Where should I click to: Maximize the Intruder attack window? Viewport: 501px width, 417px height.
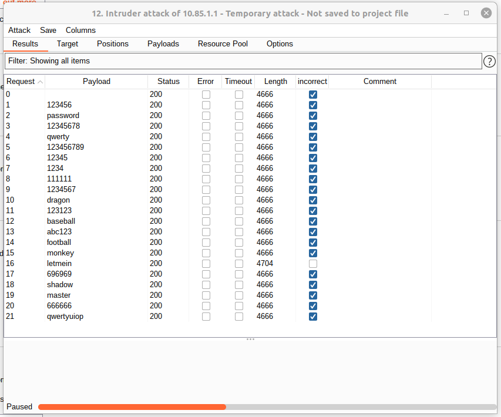click(x=466, y=13)
